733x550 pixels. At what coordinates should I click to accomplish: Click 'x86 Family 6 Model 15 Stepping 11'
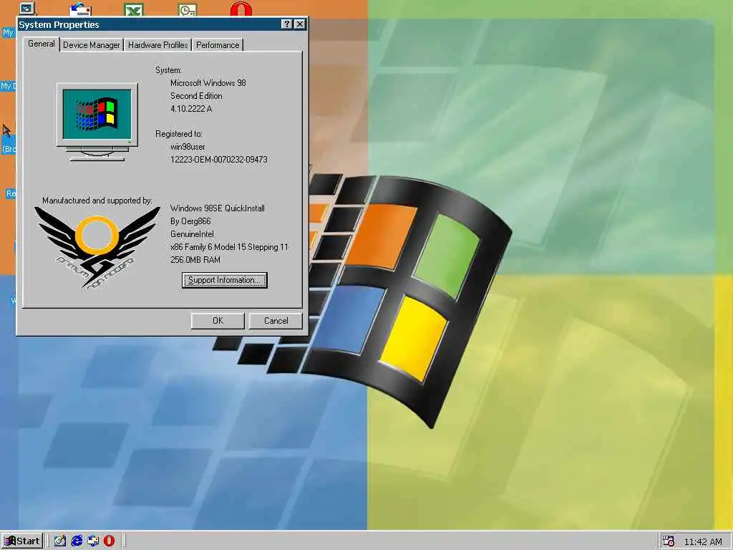229,247
